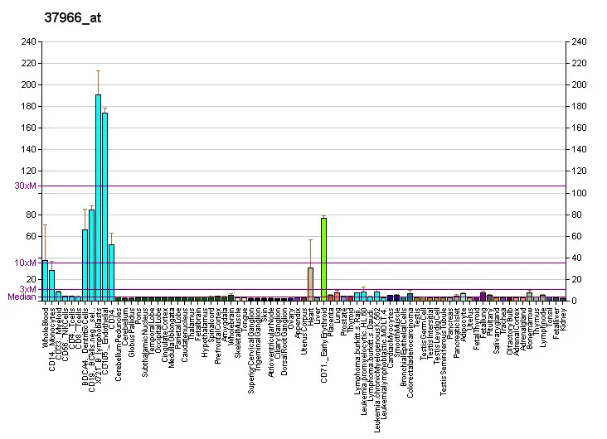Click the Kidney x-axis label
Viewport: 607px width, 439px height.
coord(562,319)
